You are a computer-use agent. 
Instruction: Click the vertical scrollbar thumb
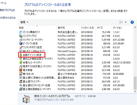click(135, 83)
